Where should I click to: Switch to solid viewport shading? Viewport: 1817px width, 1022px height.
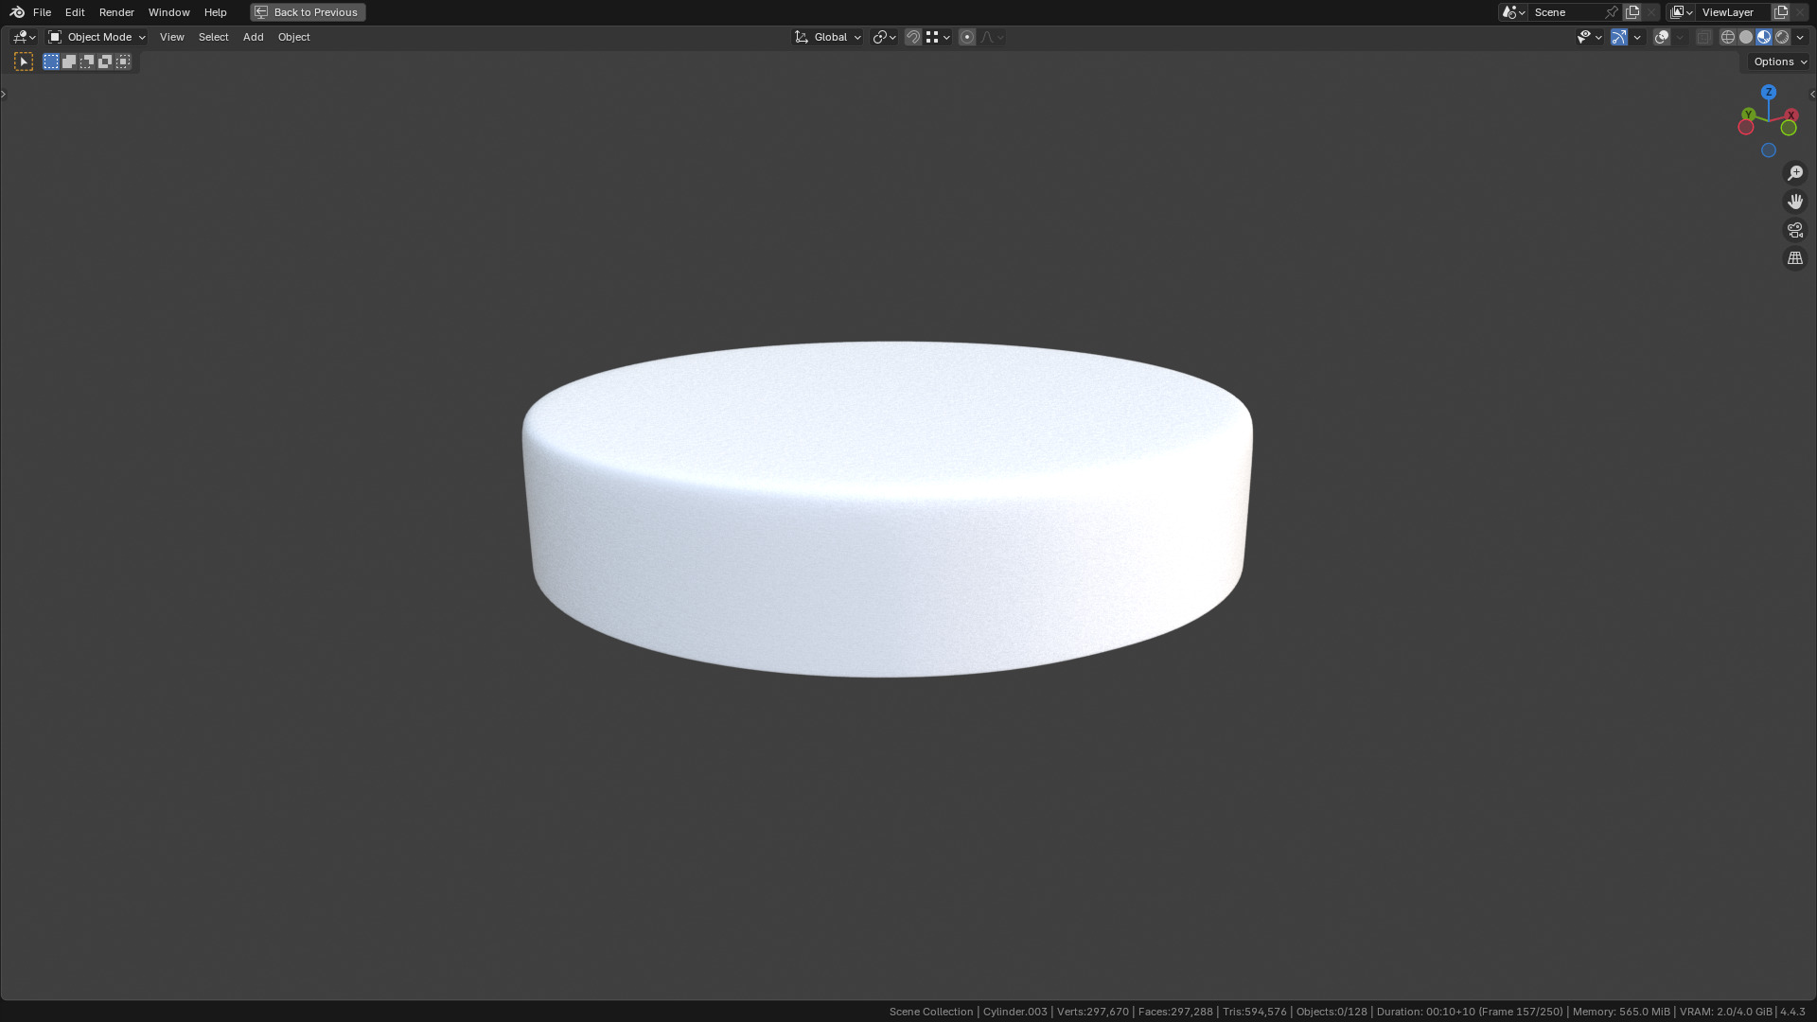[1746, 37]
